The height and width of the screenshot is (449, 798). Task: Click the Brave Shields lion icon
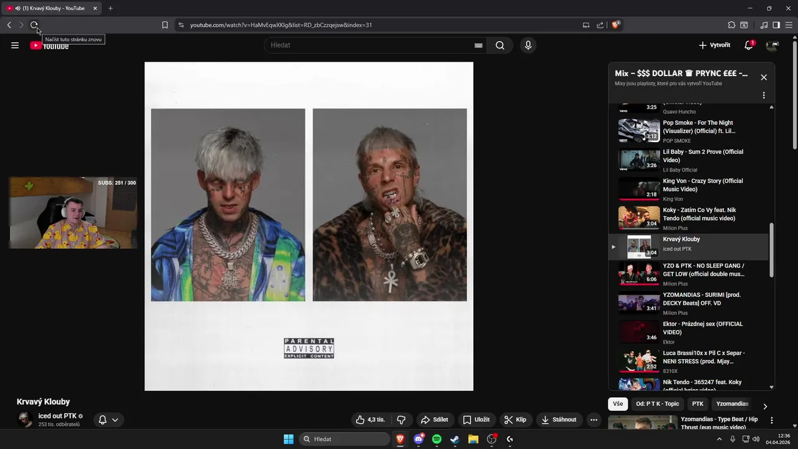click(615, 25)
